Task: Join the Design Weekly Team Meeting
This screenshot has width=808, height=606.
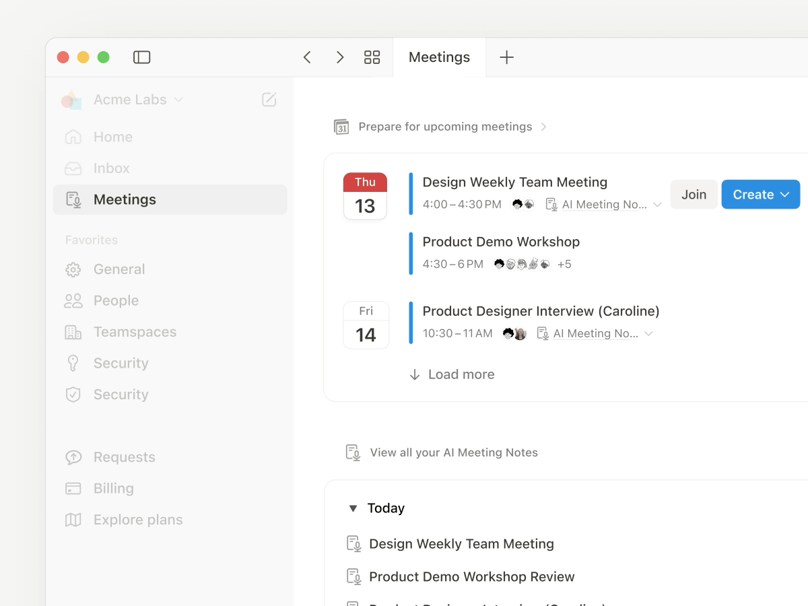Action: (x=694, y=194)
